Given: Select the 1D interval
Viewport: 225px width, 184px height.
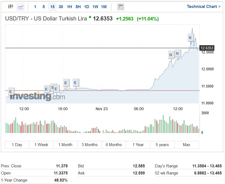Looking at the screenshot, I should (86, 7).
